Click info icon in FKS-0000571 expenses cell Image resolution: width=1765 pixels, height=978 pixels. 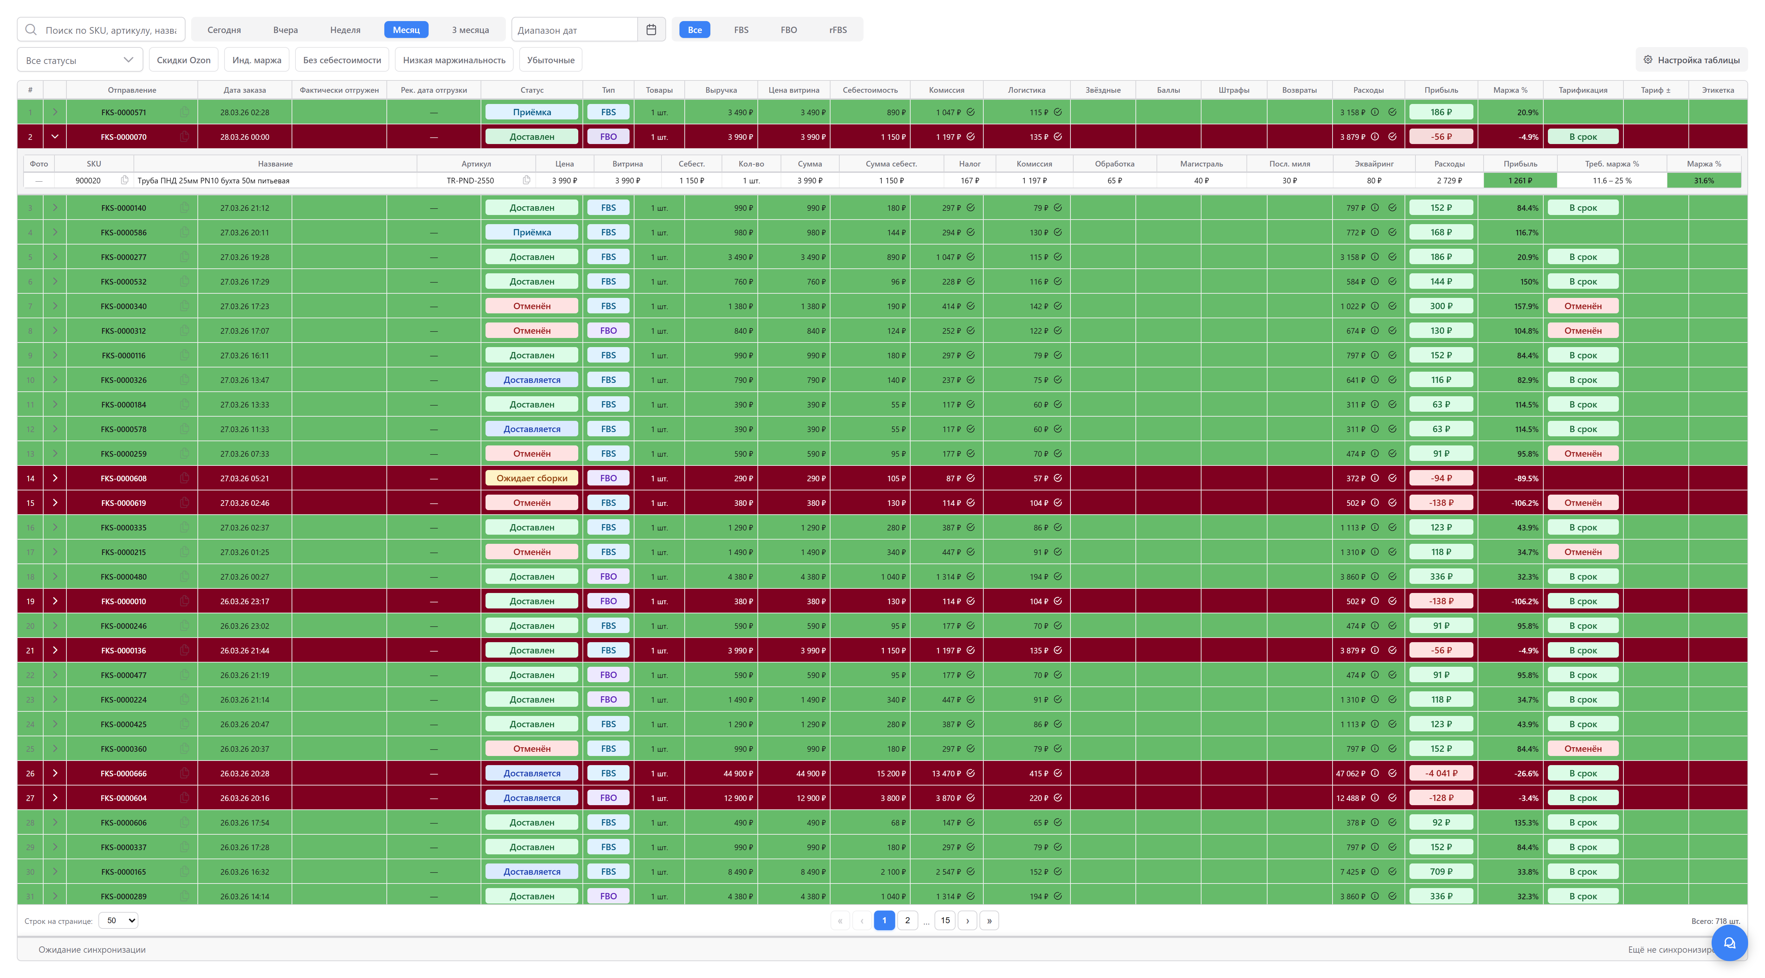point(1374,112)
